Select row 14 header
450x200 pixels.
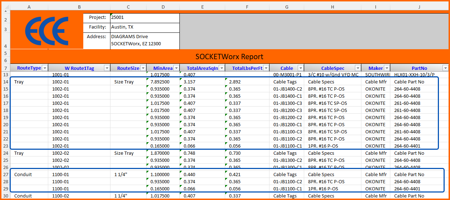[5, 82]
